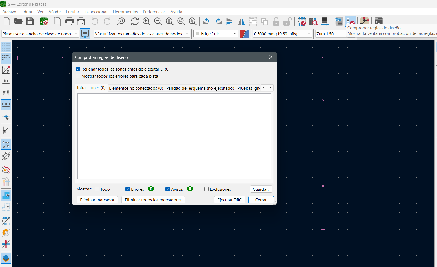This screenshot has height=267, width=437.
Task: Open the 'Zum 1.50' zoom dropdown
Action: click(331, 34)
